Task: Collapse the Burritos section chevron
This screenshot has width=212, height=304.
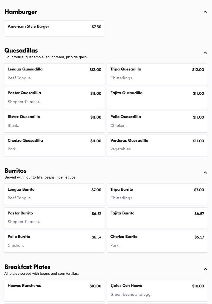Action: pyautogui.click(x=205, y=173)
